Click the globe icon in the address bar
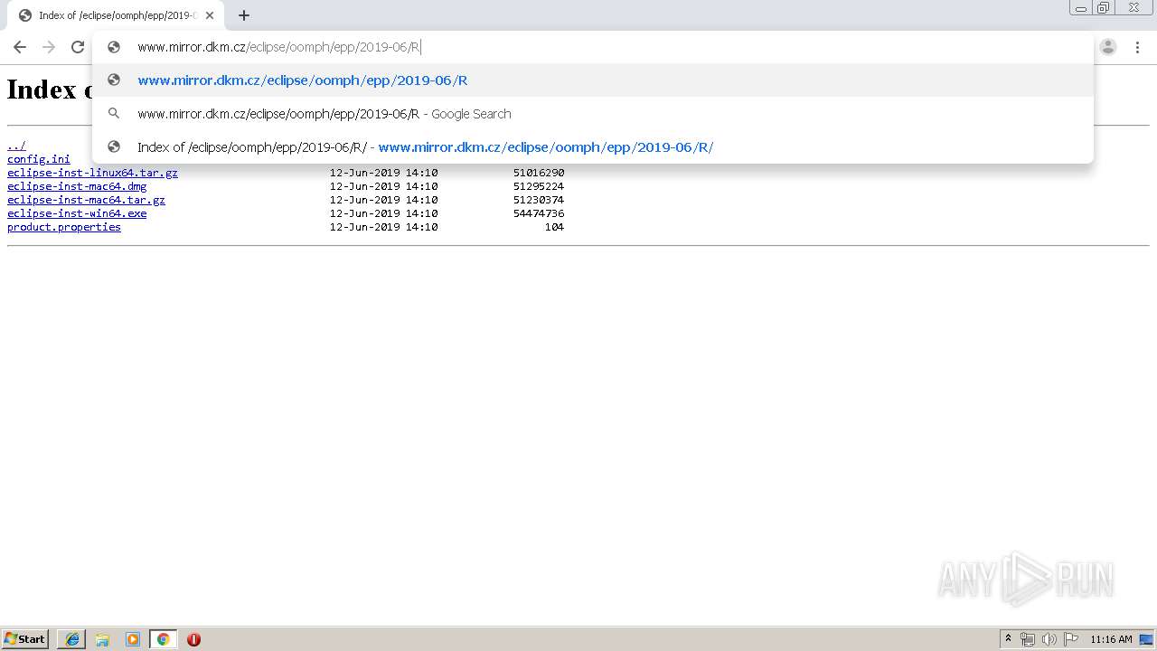This screenshot has height=651, width=1157. click(x=114, y=47)
